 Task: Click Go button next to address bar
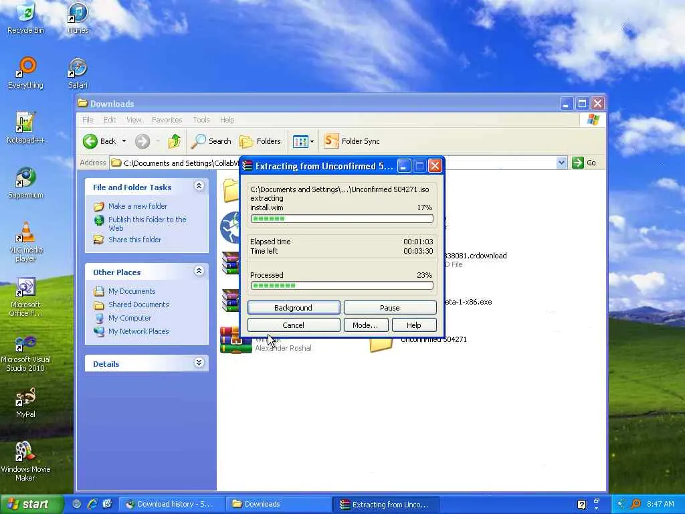click(585, 163)
